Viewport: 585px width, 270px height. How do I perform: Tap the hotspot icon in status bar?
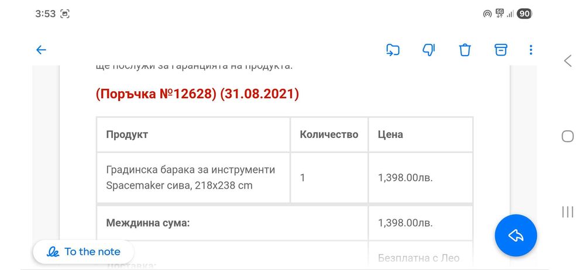[487, 14]
